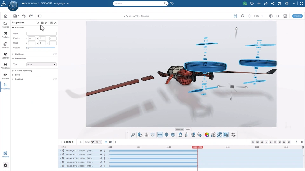305x171 pixels.
Task: Collapse the Interactions section
Action: coord(13,58)
